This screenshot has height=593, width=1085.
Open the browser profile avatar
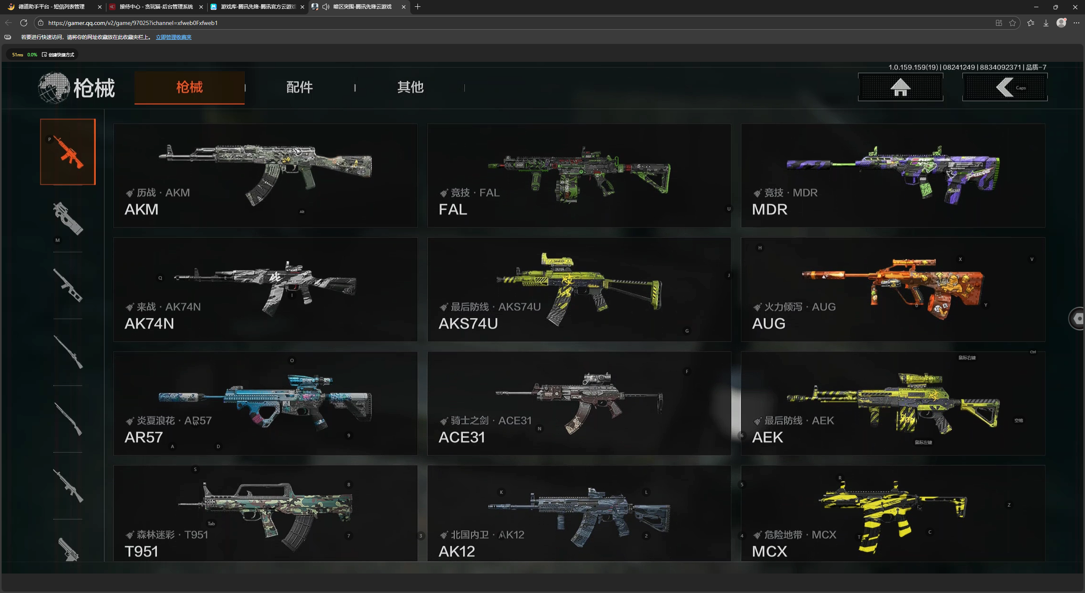pos(1061,23)
